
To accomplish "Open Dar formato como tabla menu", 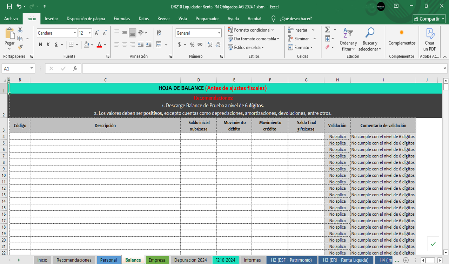I will [254, 39].
